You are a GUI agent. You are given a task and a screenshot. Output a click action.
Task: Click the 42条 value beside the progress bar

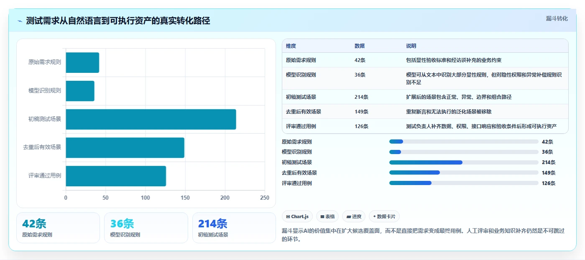pyautogui.click(x=547, y=142)
